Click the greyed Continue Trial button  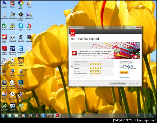133,83
